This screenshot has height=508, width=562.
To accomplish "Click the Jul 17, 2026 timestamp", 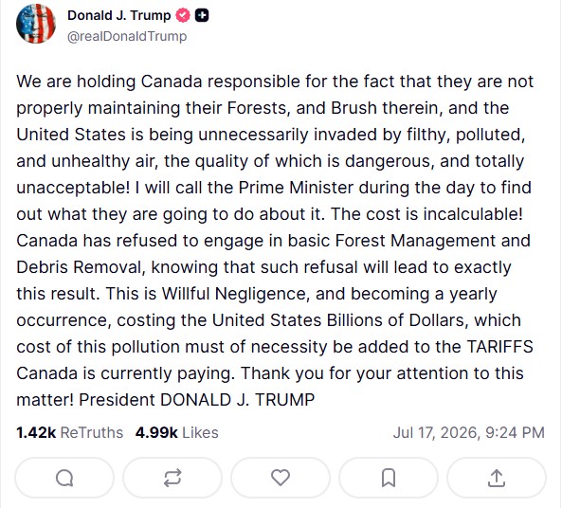I will coord(469,433).
